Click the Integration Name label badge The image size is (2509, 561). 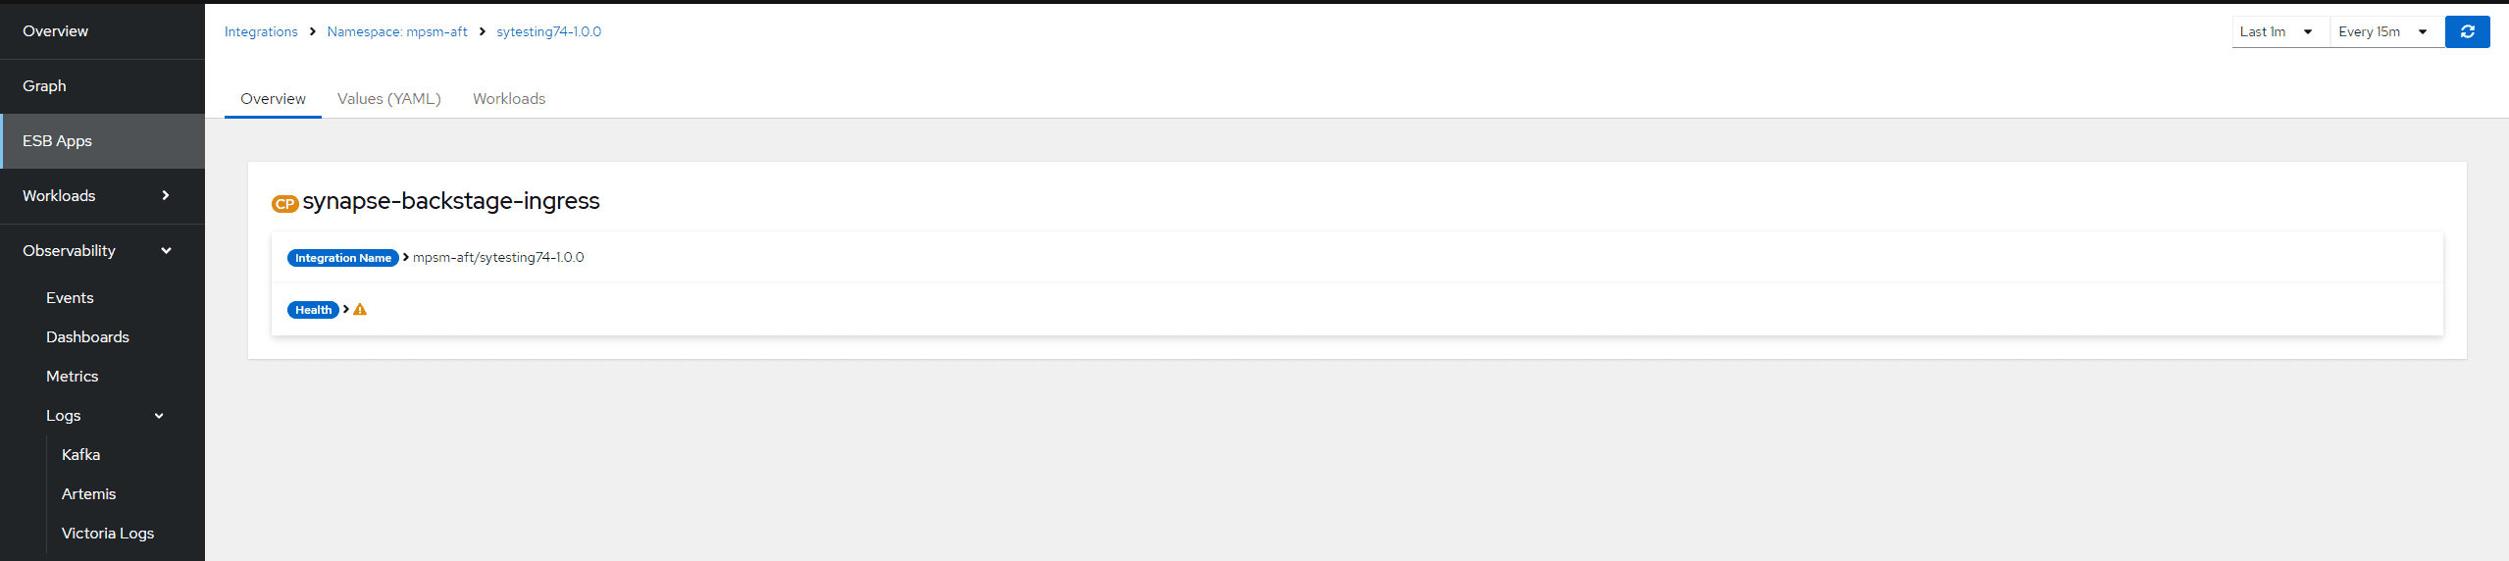(x=342, y=258)
